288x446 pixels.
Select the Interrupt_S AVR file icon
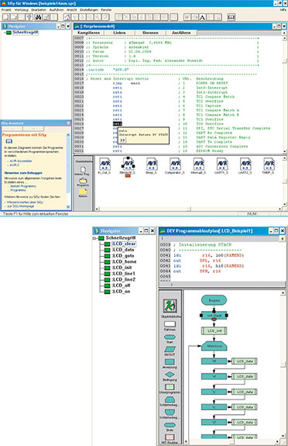198,165
